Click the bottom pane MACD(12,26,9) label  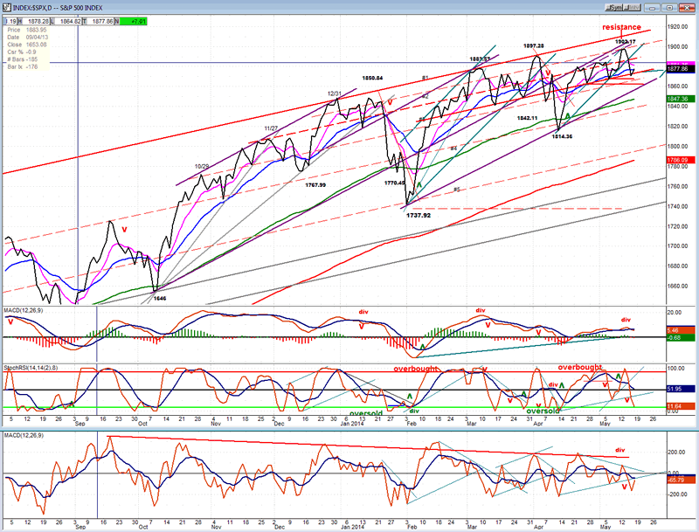(24, 435)
